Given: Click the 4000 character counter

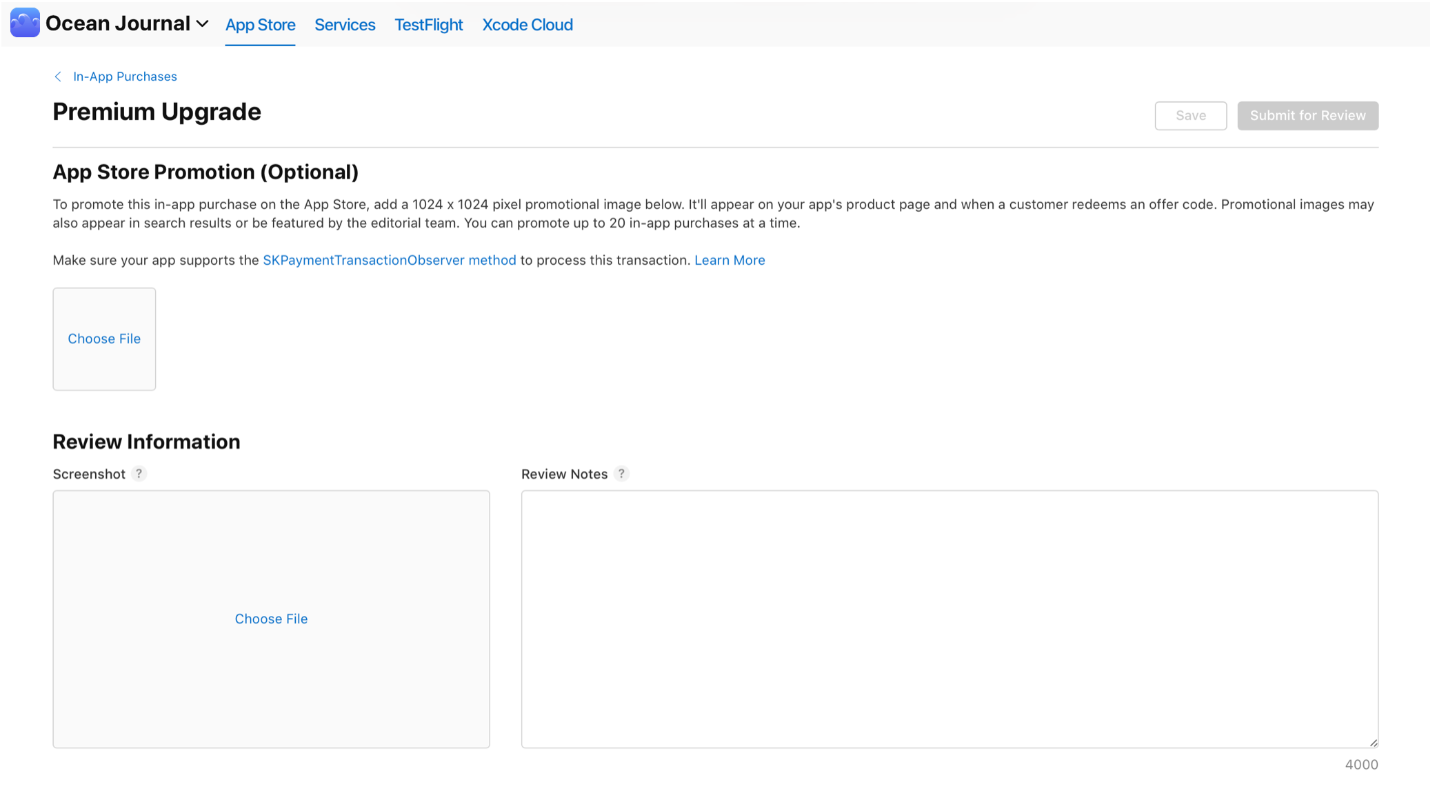Looking at the screenshot, I should [x=1361, y=765].
